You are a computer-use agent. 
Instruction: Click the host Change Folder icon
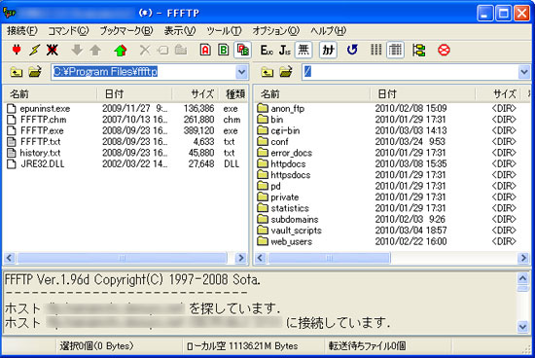click(286, 72)
